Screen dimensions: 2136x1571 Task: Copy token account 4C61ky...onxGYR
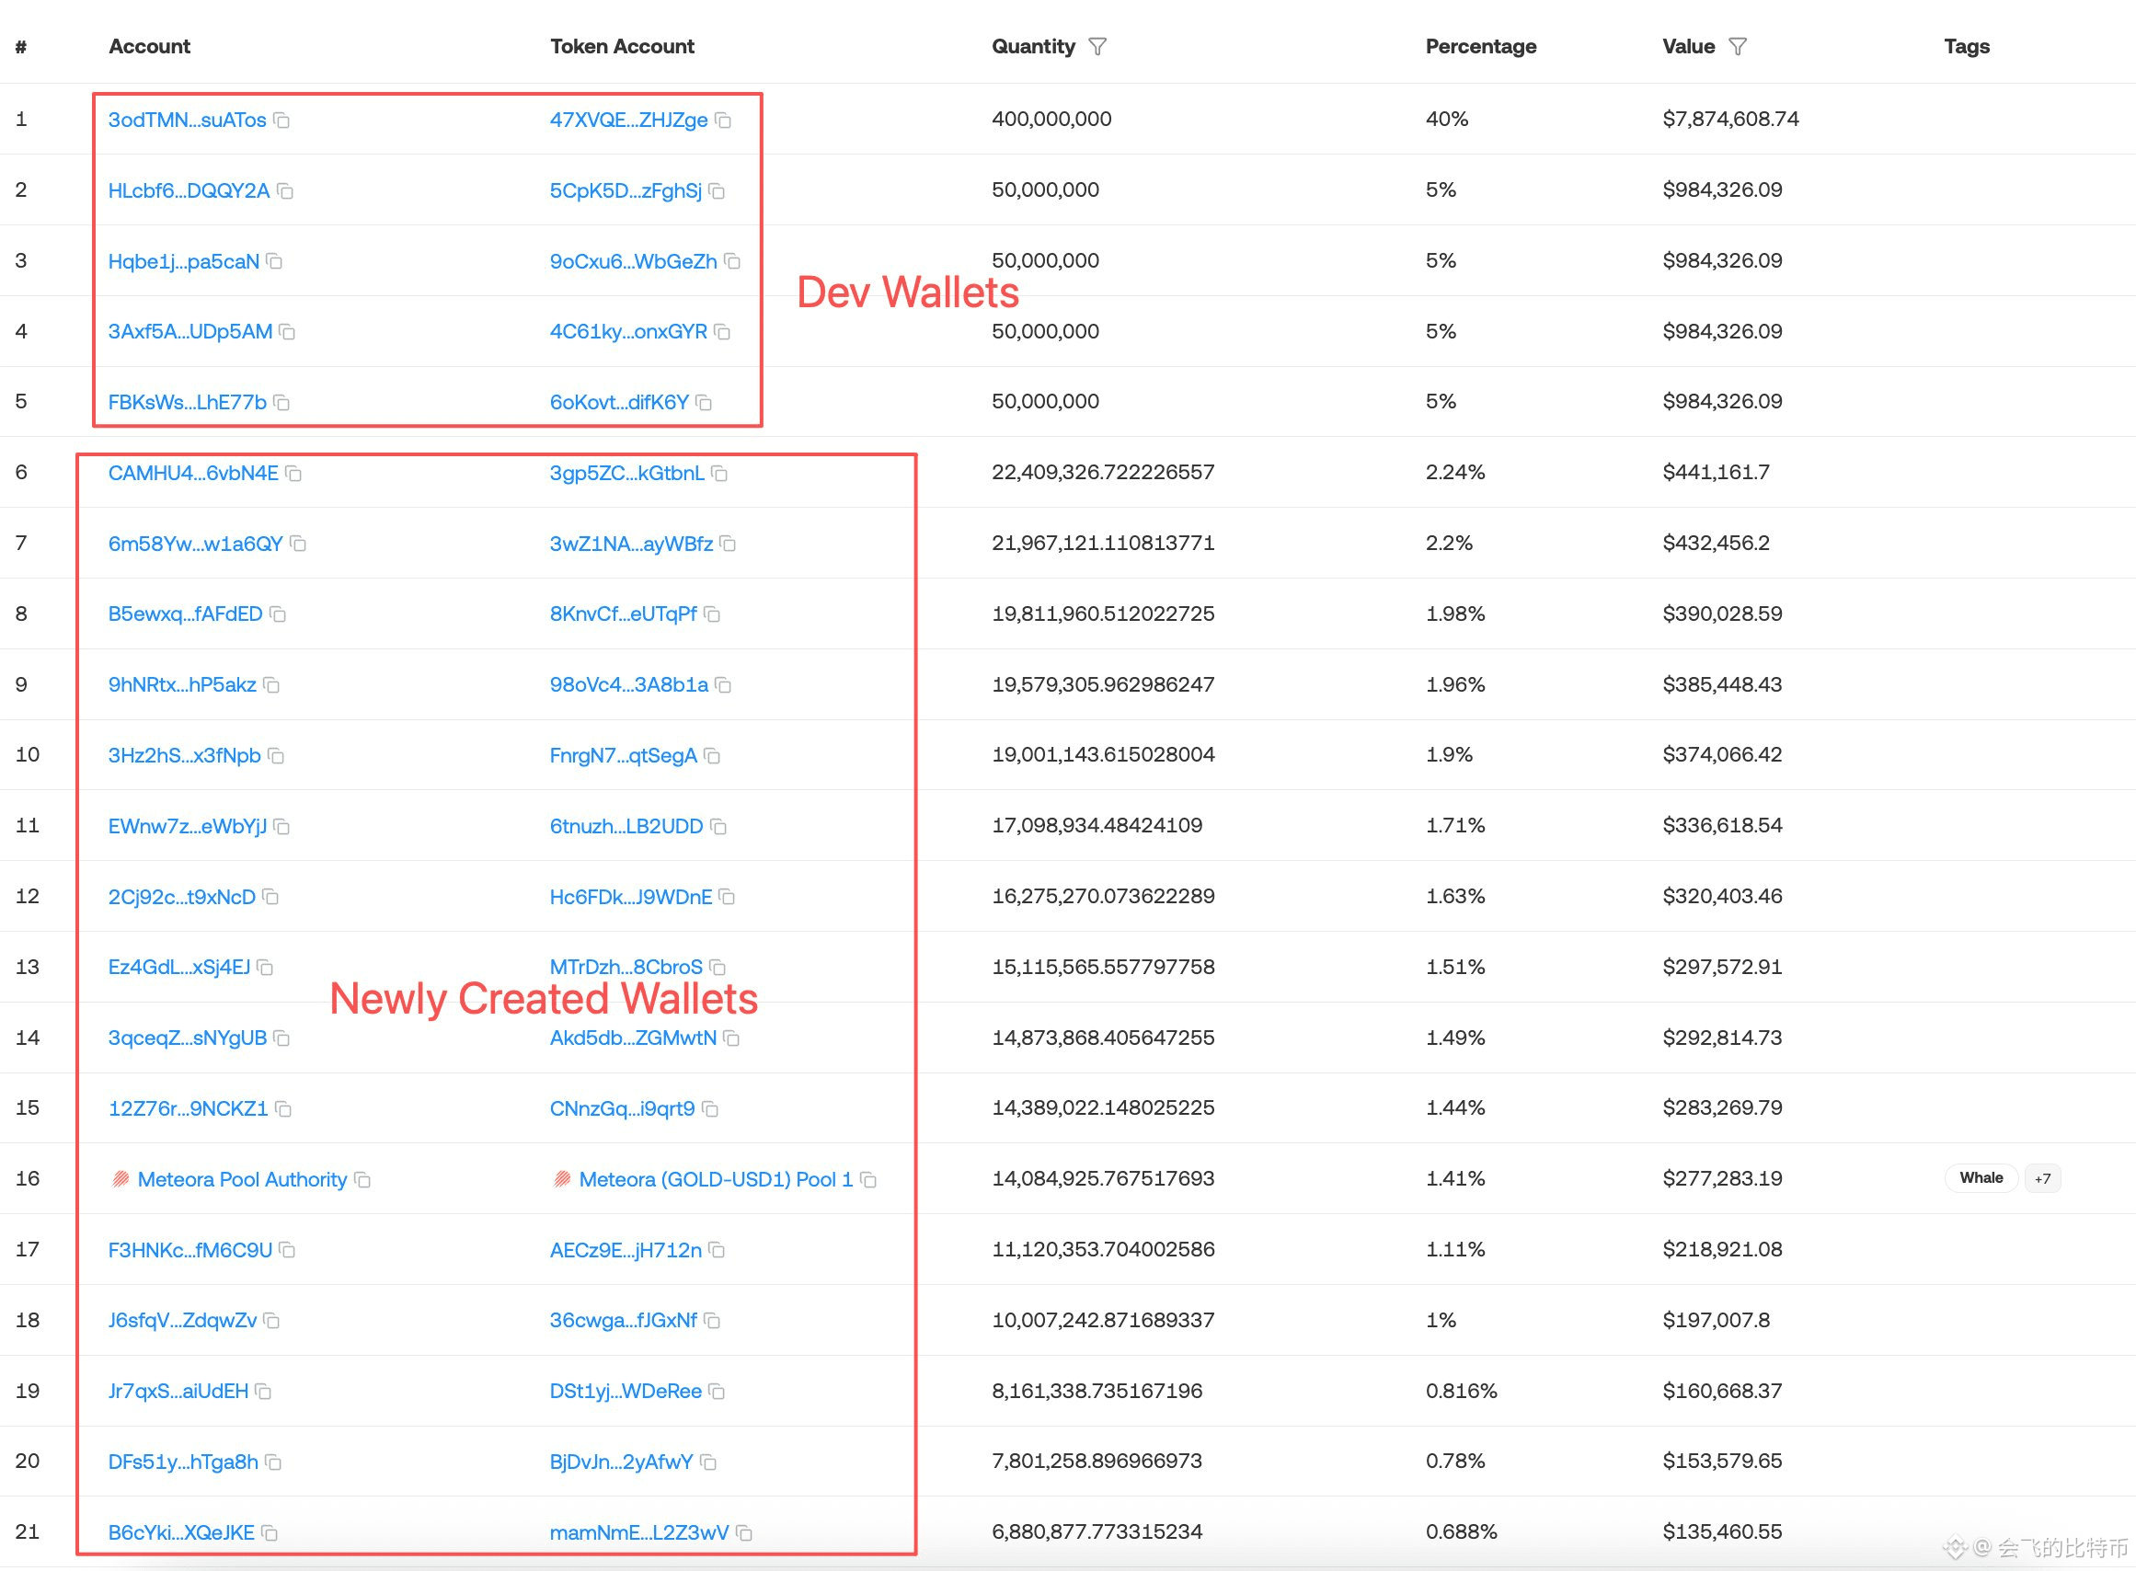(x=723, y=332)
